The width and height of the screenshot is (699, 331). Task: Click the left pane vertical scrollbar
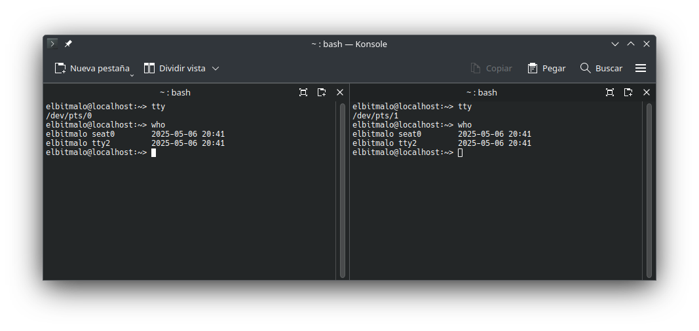tap(343, 190)
